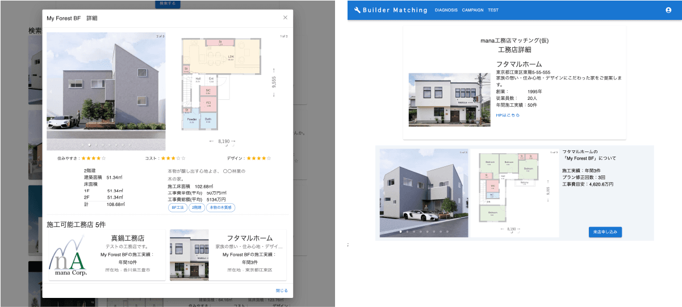Screen dimensions: 682x307
Task: Click the '建築面積 51.34㎡' line
Action: tap(104, 177)
